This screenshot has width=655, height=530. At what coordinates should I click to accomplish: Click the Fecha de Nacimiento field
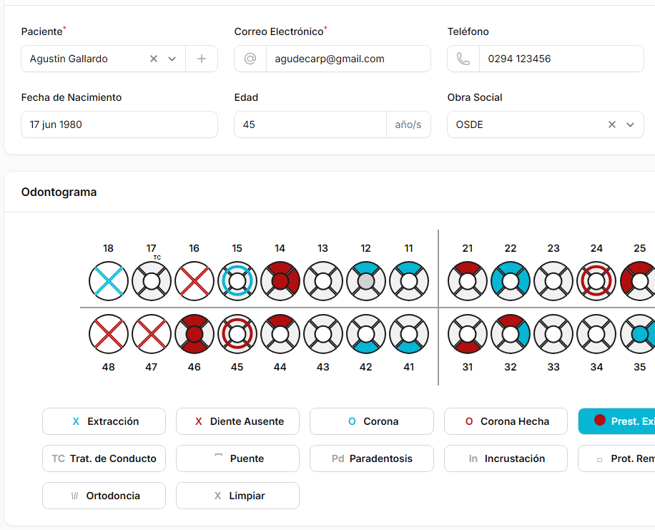coord(119,124)
